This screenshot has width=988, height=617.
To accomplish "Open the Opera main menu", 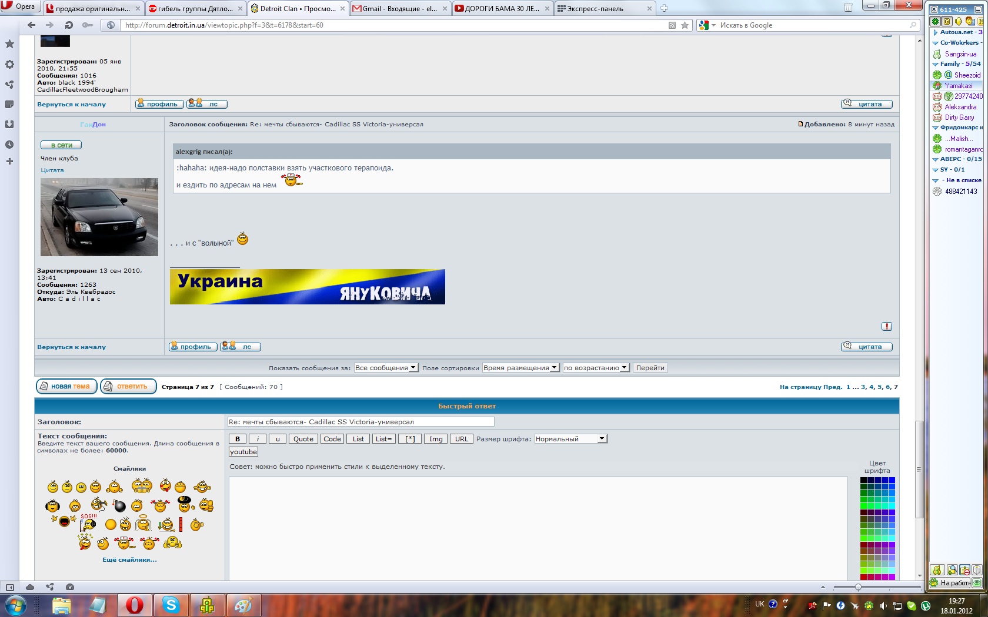I will (x=19, y=6).
